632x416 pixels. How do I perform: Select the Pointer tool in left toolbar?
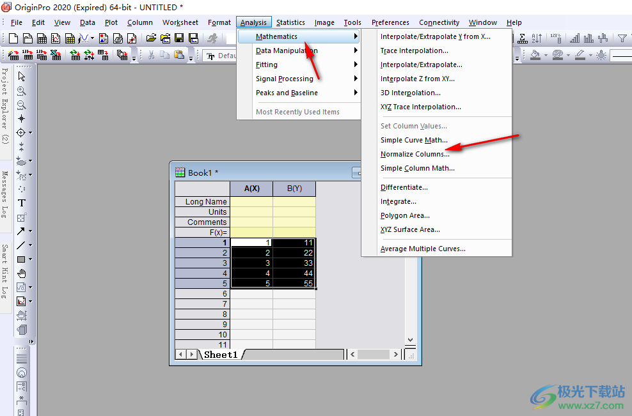point(21,77)
